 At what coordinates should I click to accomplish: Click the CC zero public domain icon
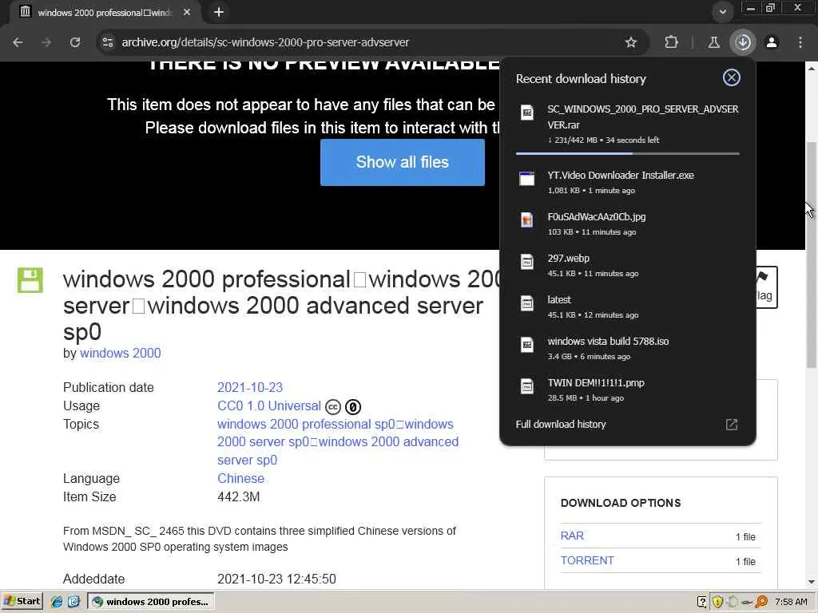353,406
